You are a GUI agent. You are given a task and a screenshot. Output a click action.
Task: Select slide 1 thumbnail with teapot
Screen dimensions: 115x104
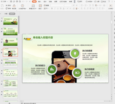[x=10, y=21]
